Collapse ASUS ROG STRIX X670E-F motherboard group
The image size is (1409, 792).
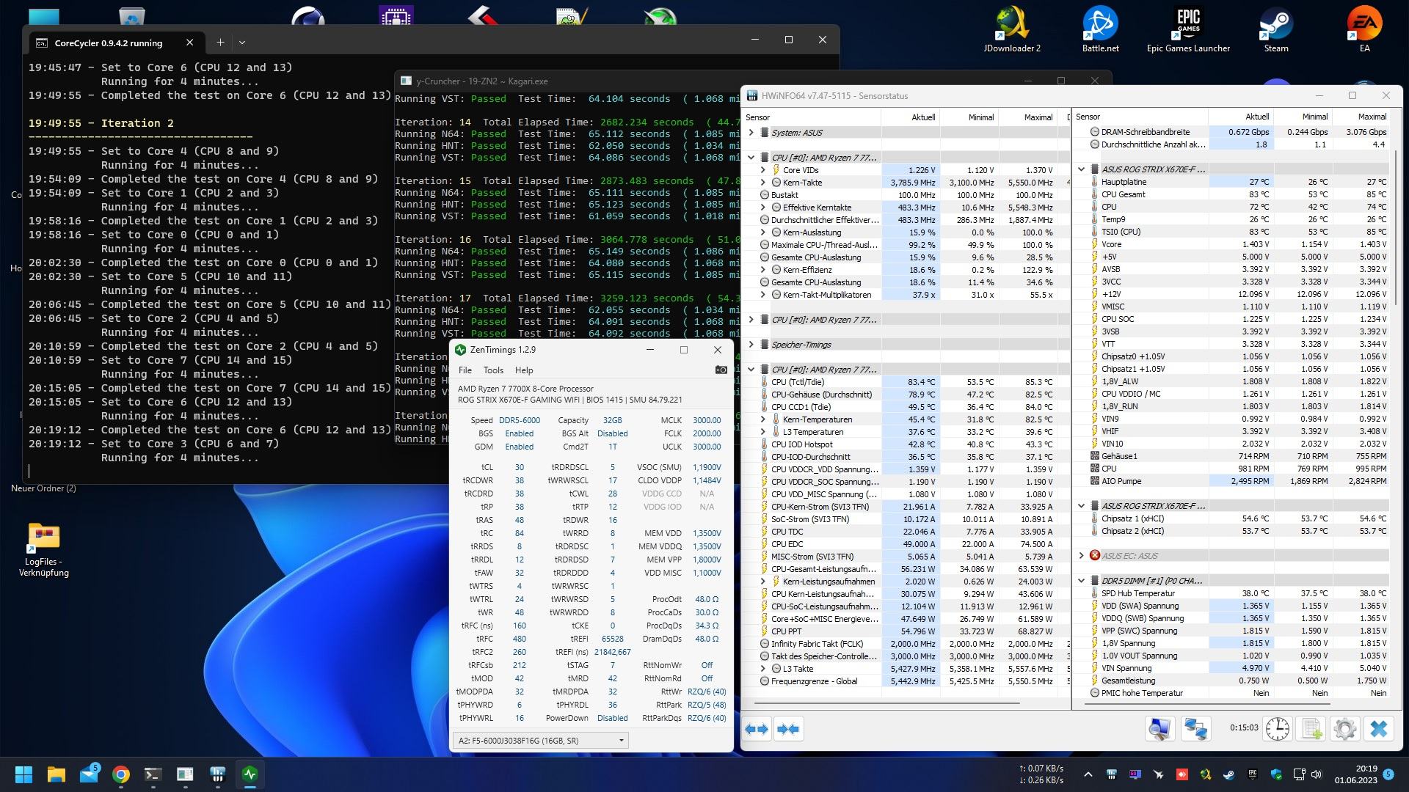pyautogui.click(x=1081, y=169)
